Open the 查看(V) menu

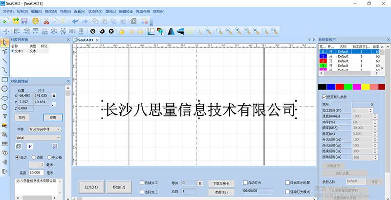[80, 11]
